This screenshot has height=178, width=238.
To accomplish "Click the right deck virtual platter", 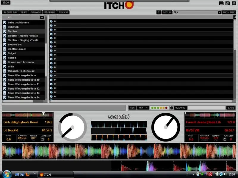I will (x=166, y=127).
